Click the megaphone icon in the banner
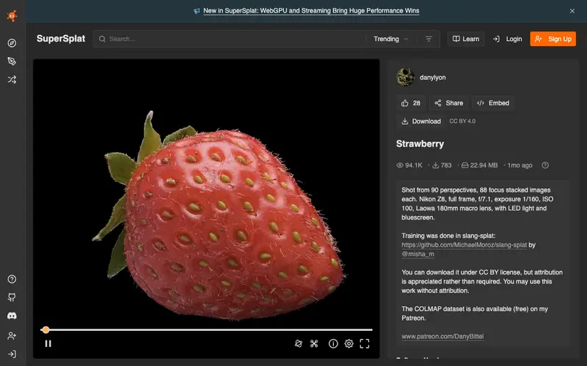The image size is (587, 366). point(197,11)
